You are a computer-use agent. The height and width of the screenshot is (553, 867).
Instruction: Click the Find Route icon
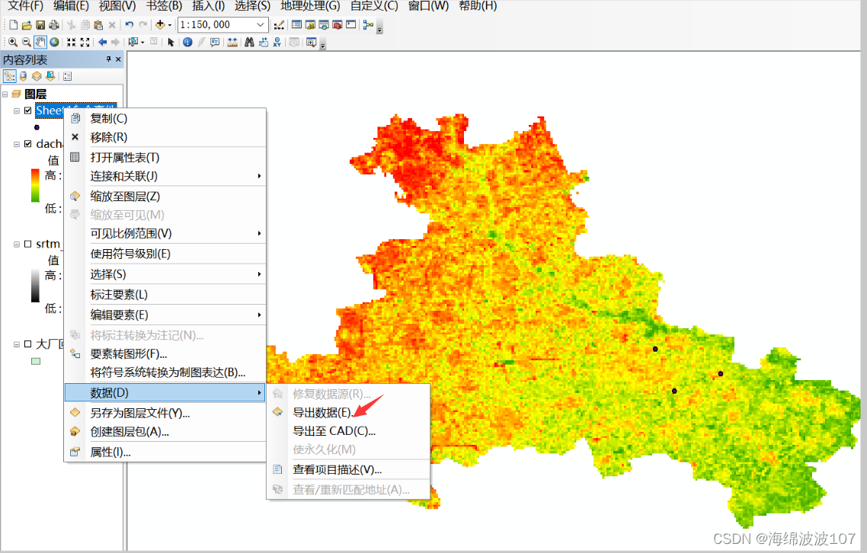click(x=263, y=42)
